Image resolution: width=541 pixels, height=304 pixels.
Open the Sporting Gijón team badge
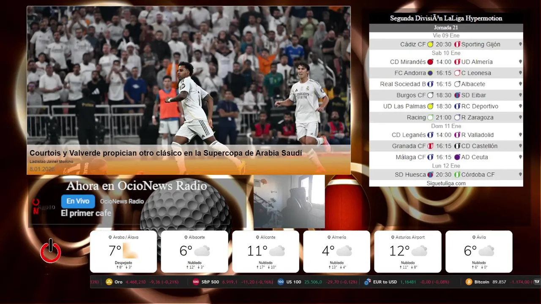pos(457,44)
